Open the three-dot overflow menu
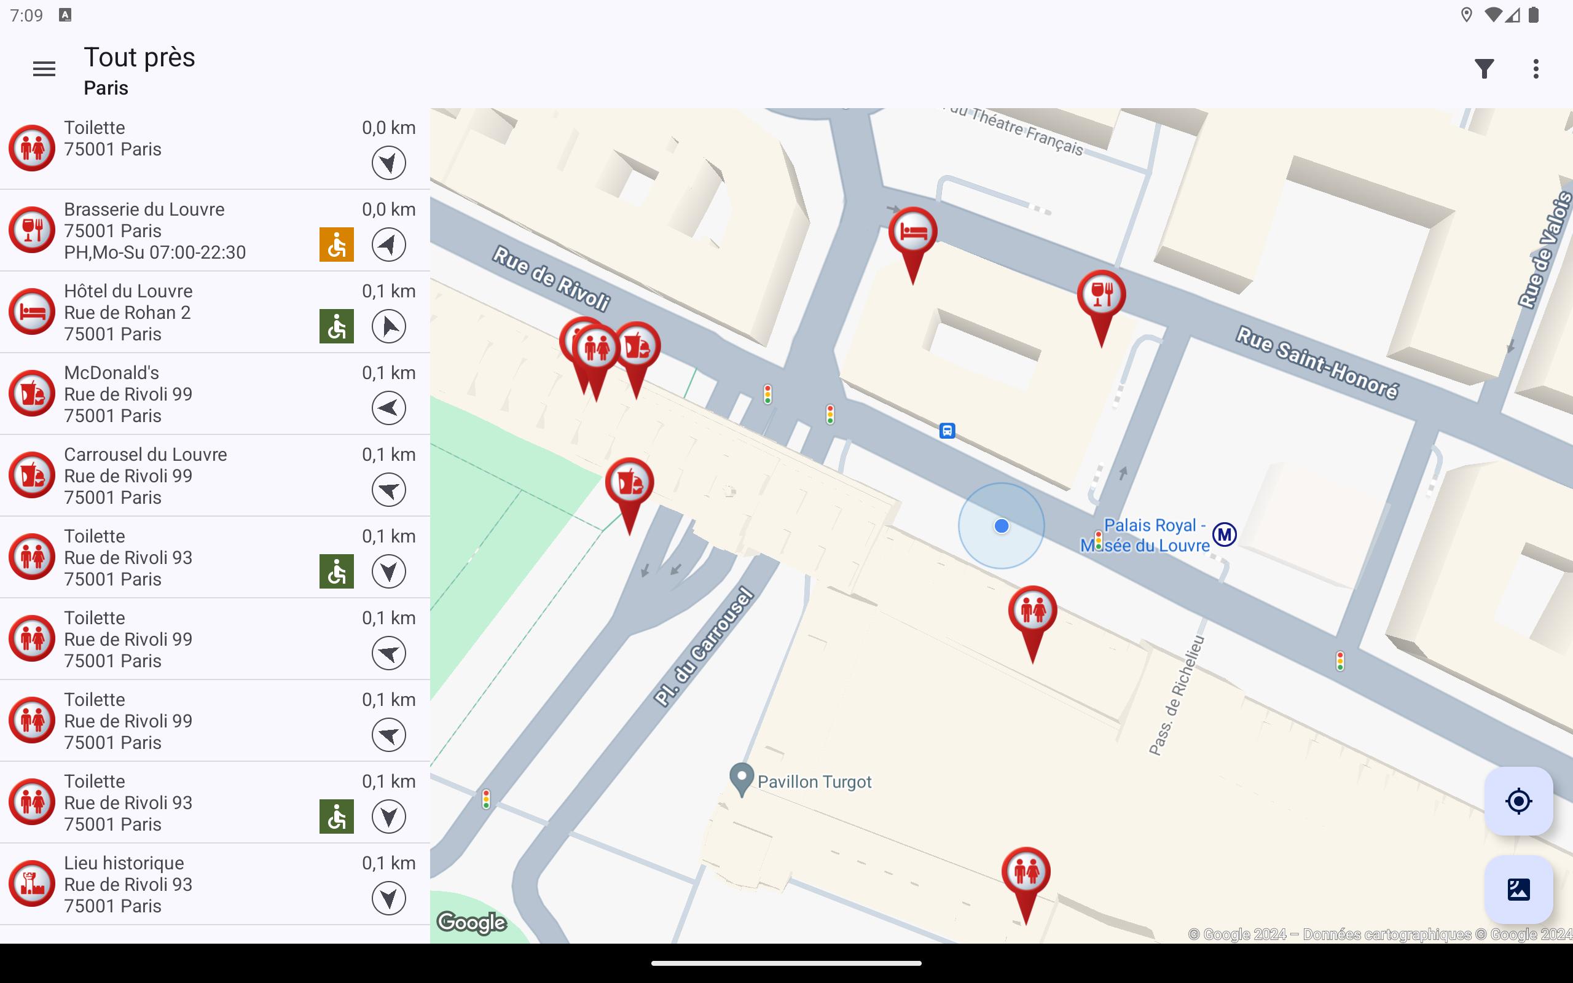The image size is (1573, 983). (x=1536, y=69)
